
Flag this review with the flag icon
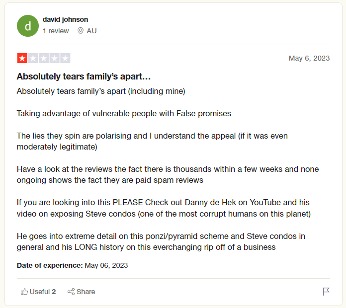pyautogui.click(x=326, y=292)
